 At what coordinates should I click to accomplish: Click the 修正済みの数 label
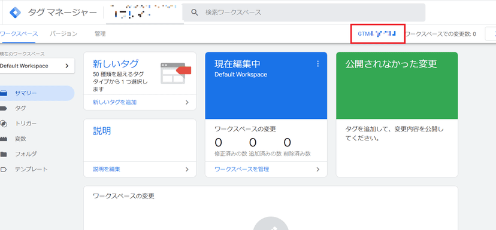231,154
